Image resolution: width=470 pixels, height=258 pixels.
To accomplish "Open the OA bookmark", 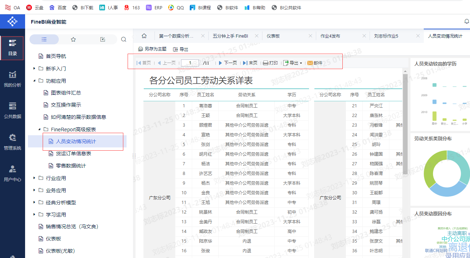I will tap(13, 7).
